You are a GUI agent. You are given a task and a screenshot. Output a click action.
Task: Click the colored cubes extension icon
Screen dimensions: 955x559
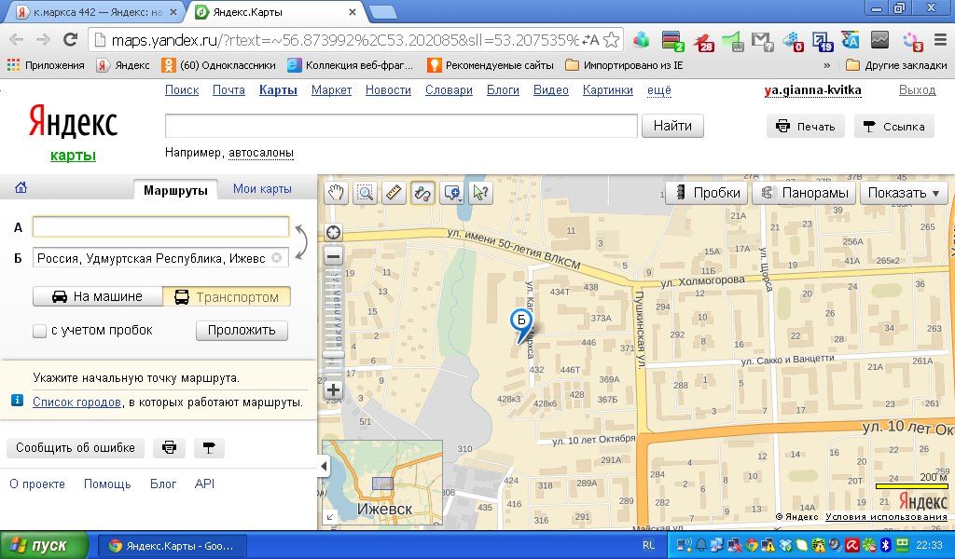[x=642, y=40]
